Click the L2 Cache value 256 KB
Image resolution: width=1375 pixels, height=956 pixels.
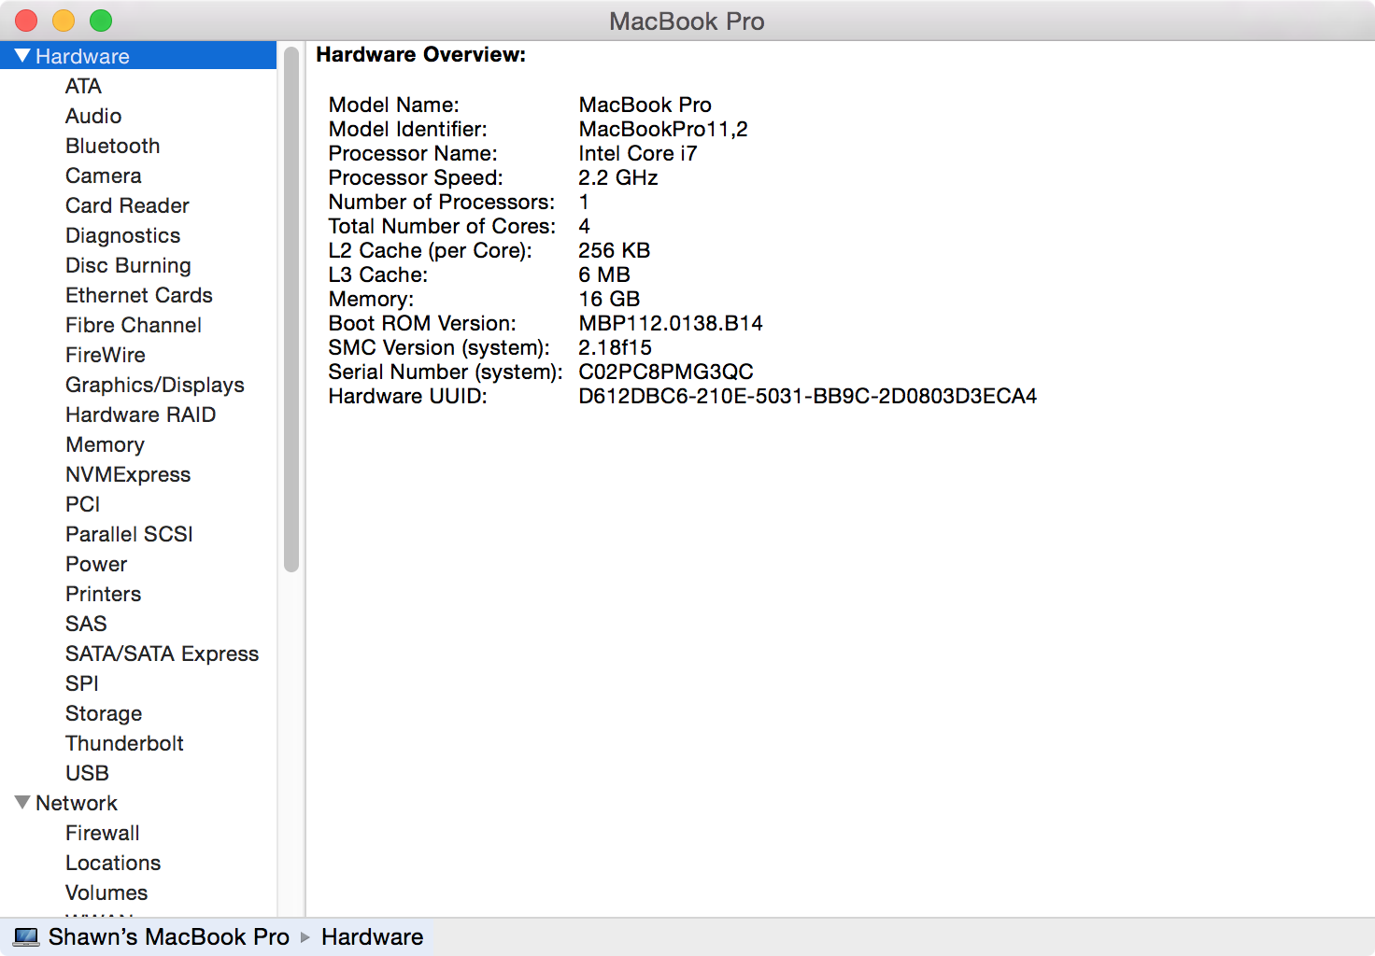pos(614,250)
